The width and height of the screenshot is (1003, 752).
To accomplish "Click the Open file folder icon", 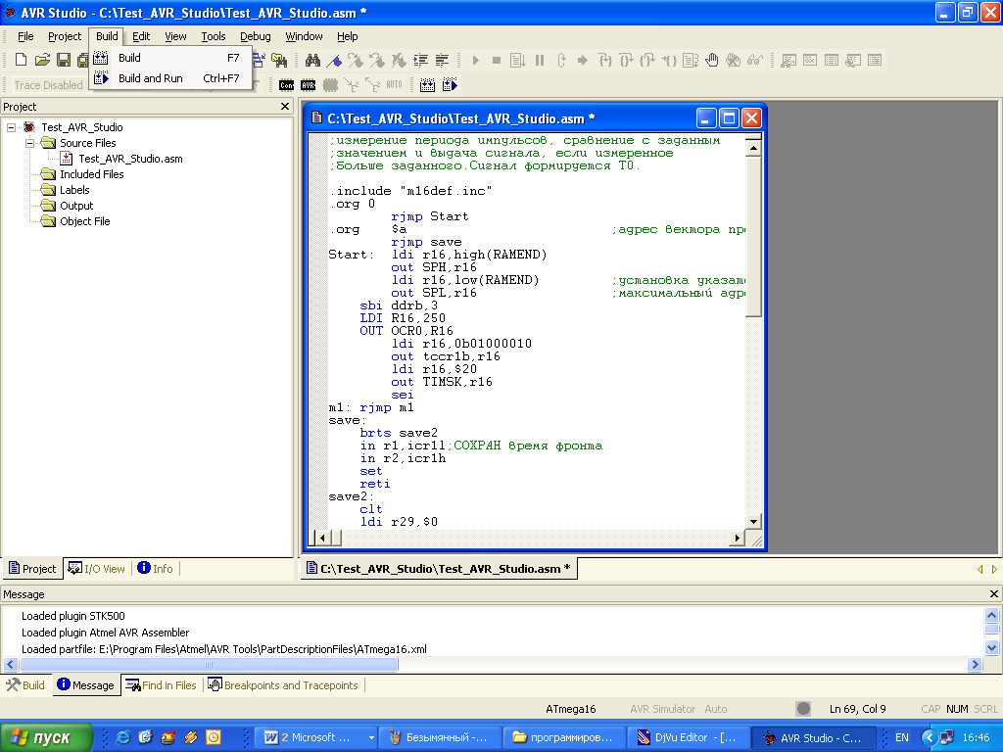I will coord(42,60).
